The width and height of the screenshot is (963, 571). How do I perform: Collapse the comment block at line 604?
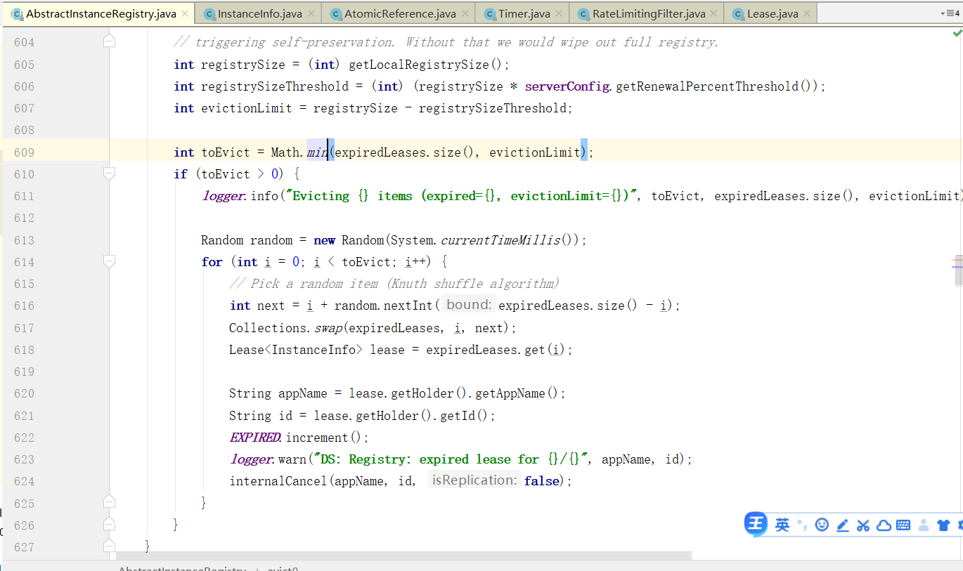[x=109, y=42]
